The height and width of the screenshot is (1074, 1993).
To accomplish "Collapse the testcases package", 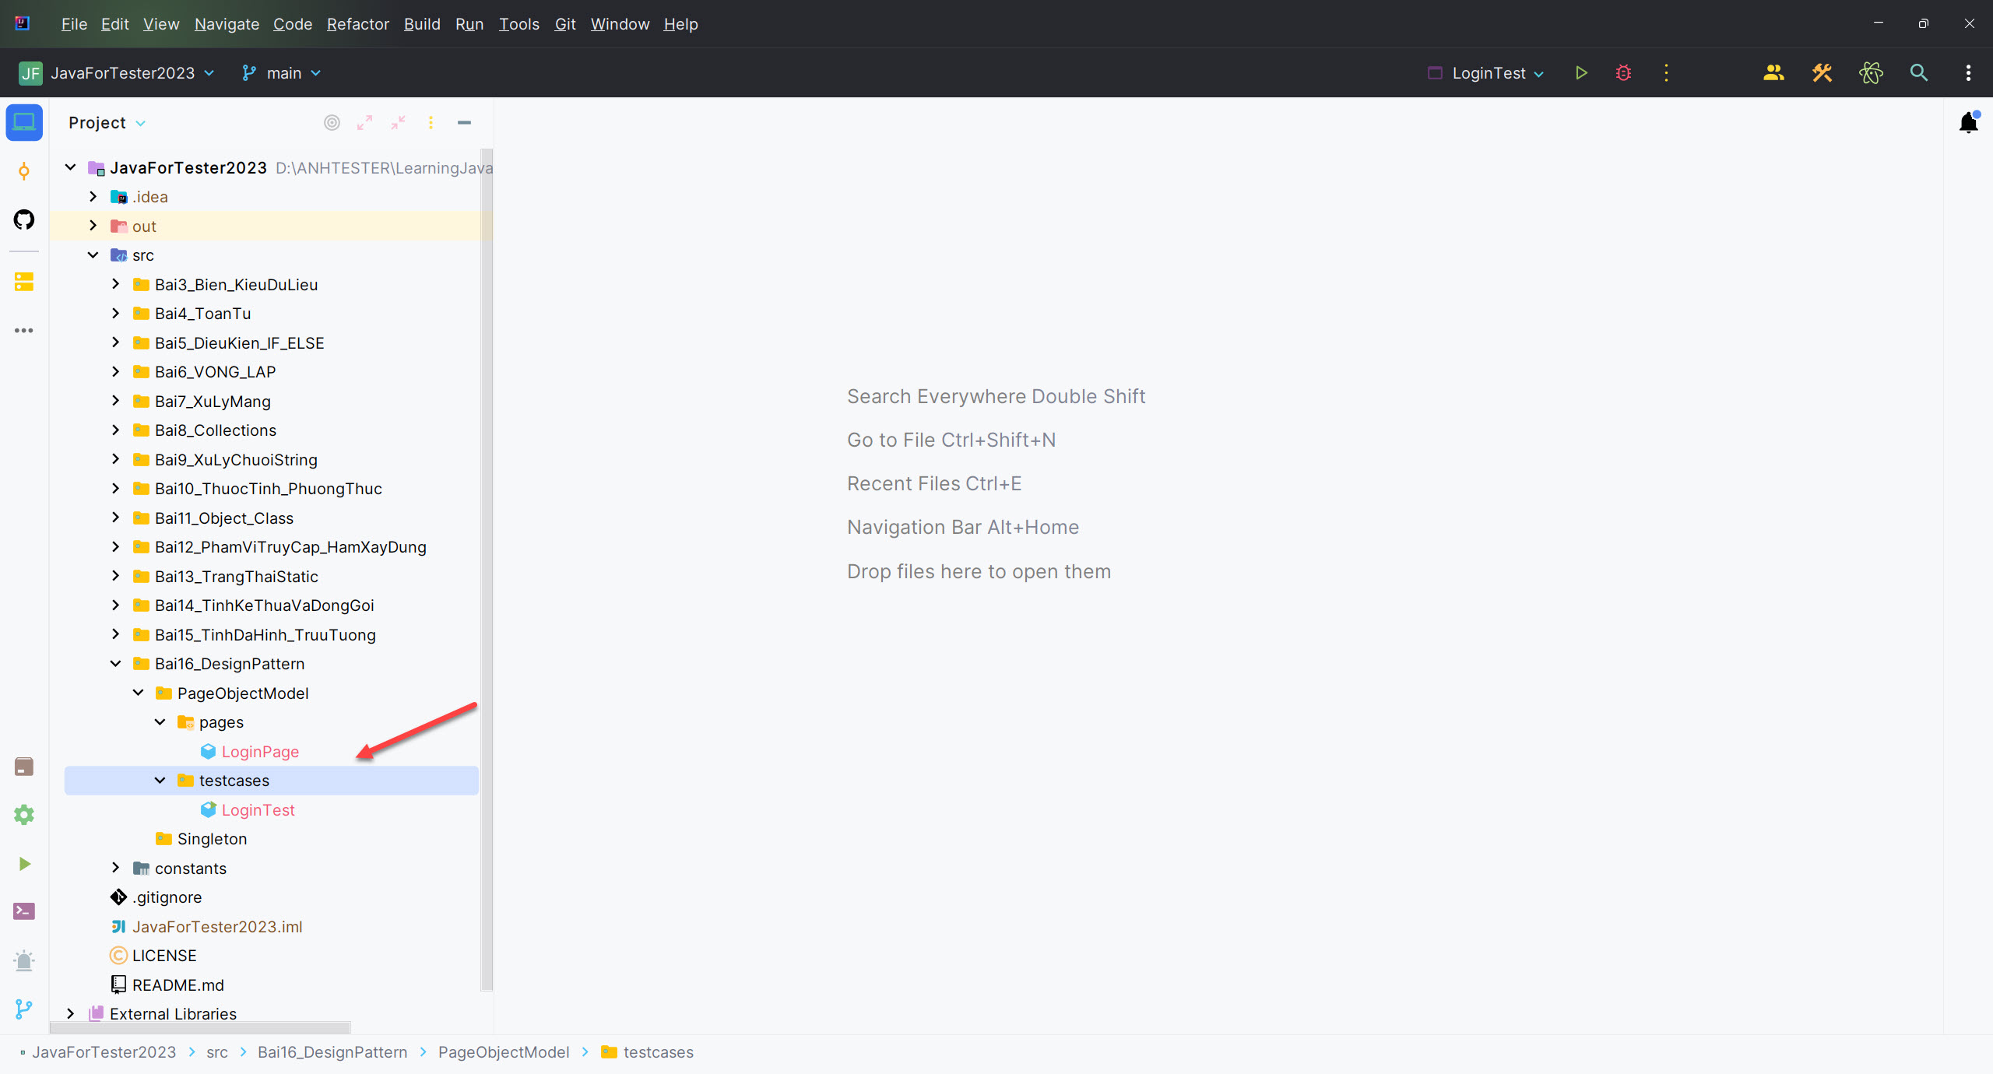I will tap(160, 781).
